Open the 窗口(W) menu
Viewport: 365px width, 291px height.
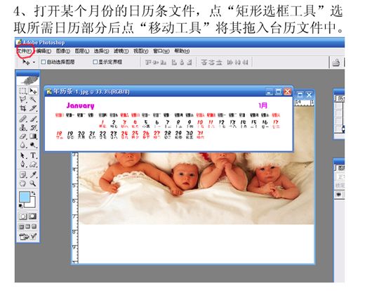(x=161, y=51)
